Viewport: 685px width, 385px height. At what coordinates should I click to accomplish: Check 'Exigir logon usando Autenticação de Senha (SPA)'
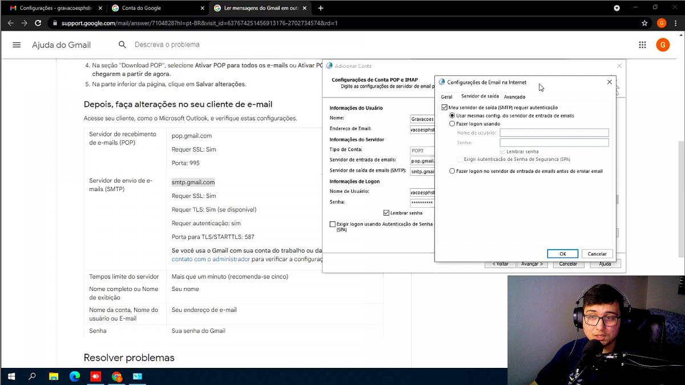(333, 225)
